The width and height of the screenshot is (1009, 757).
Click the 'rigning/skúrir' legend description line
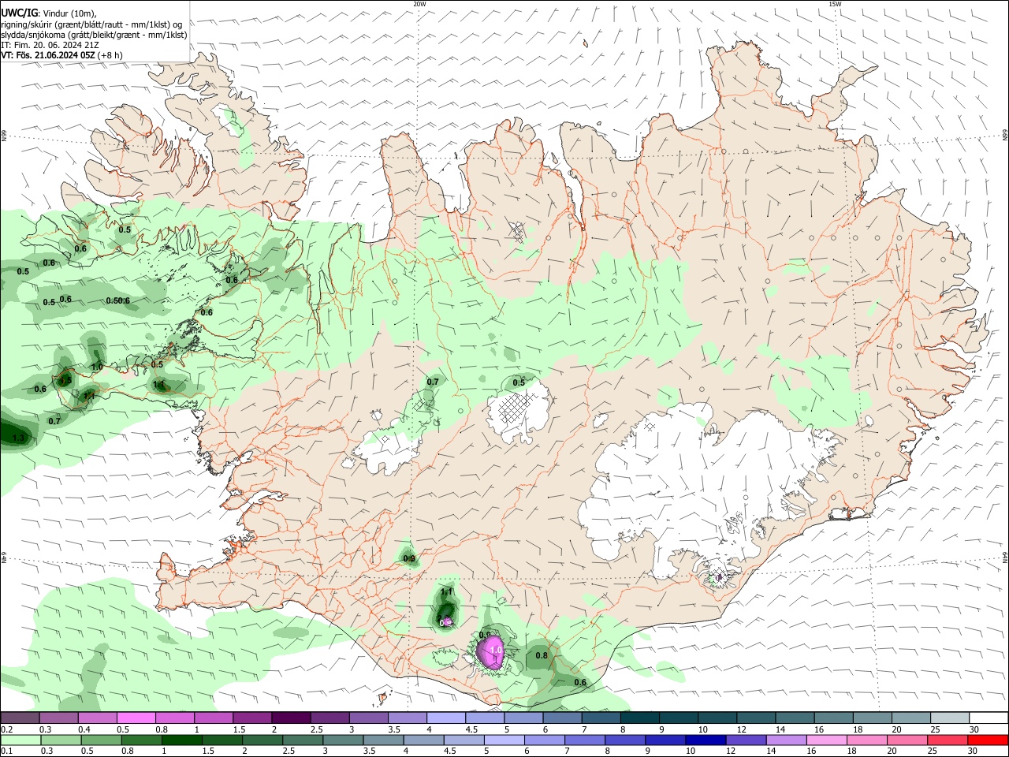(x=91, y=24)
